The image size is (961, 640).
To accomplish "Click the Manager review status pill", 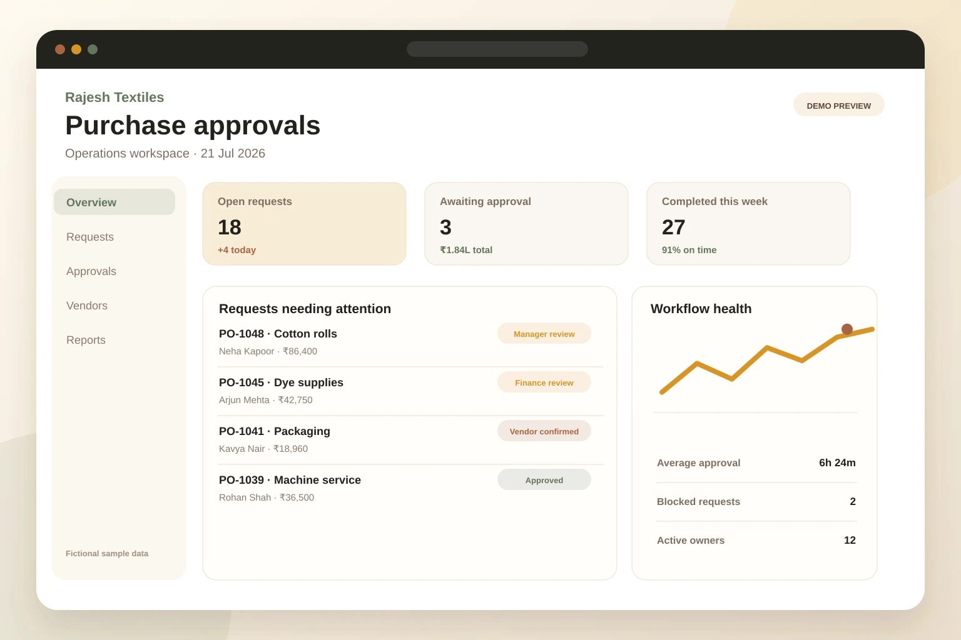I will (544, 334).
